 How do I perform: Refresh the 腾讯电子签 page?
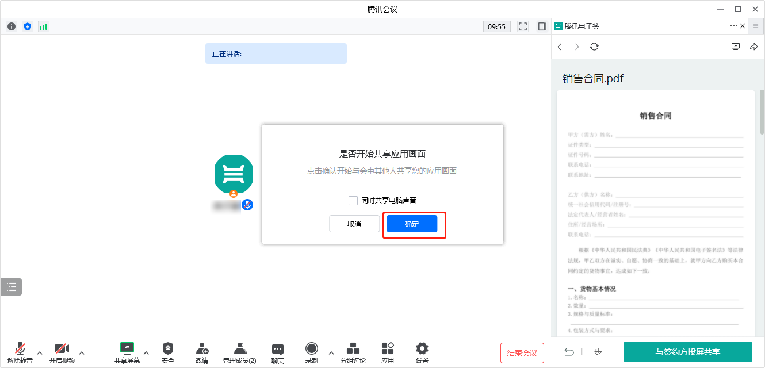tap(594, 47)
